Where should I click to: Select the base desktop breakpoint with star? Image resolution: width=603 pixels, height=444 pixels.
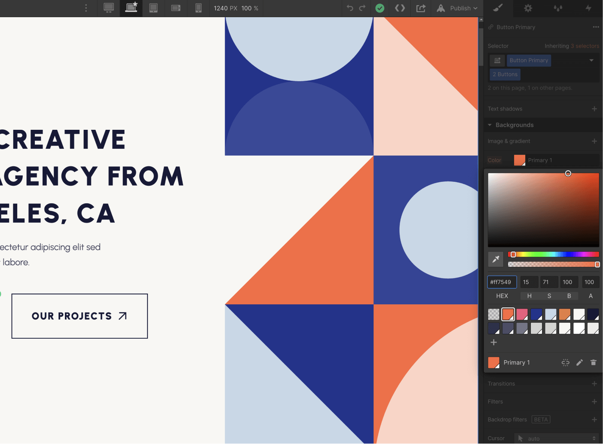131,8
